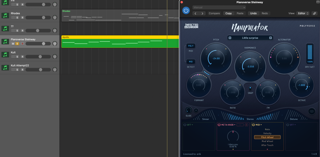Go to next Manipulator preset arrow
The height and width of the screenshot is (157, 320).
(x=270, y=38)
